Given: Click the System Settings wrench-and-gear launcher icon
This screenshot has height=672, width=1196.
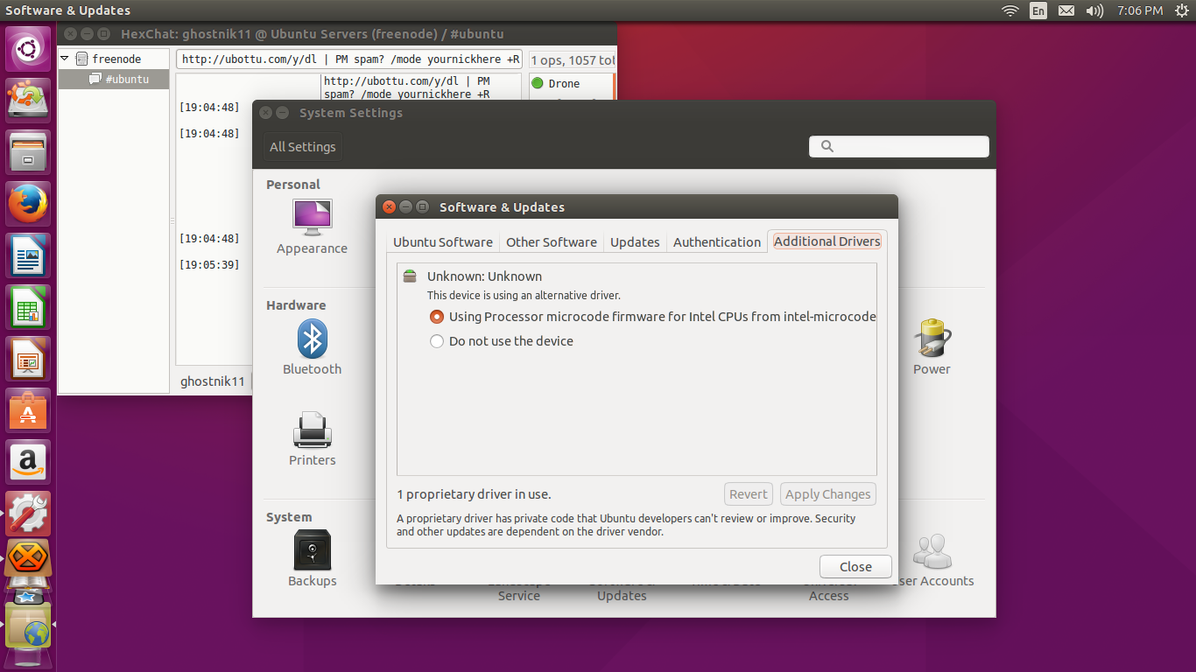Looking at the screenshot, I should tap(29, 514).
